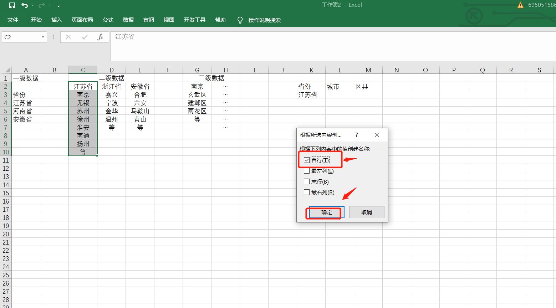The image size is (556, 308).
Task: Open Customize Quick Access Toolbar dropdown
Action: [58, 6]
